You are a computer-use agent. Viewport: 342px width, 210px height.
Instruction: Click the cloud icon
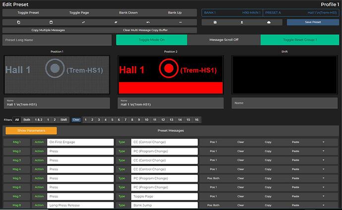coord(269,22)
